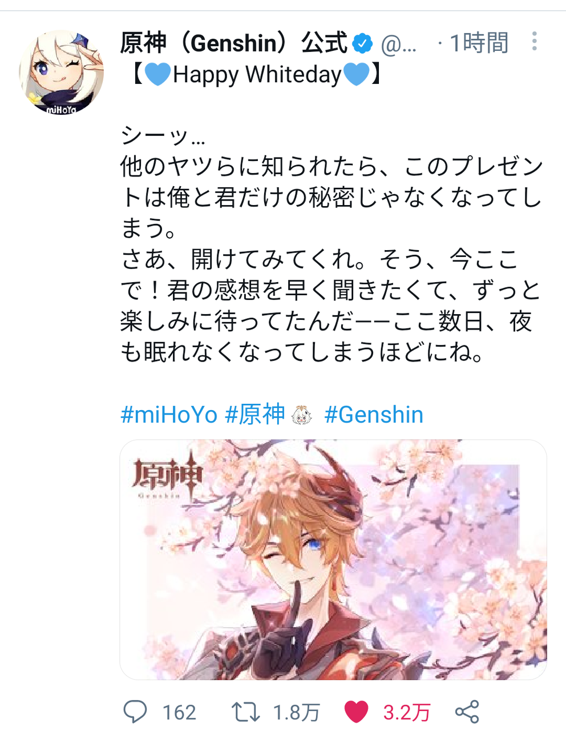Click the 162 reply count
The height and width of the screenshot is (731, 566).
click(x=179, y=712)
